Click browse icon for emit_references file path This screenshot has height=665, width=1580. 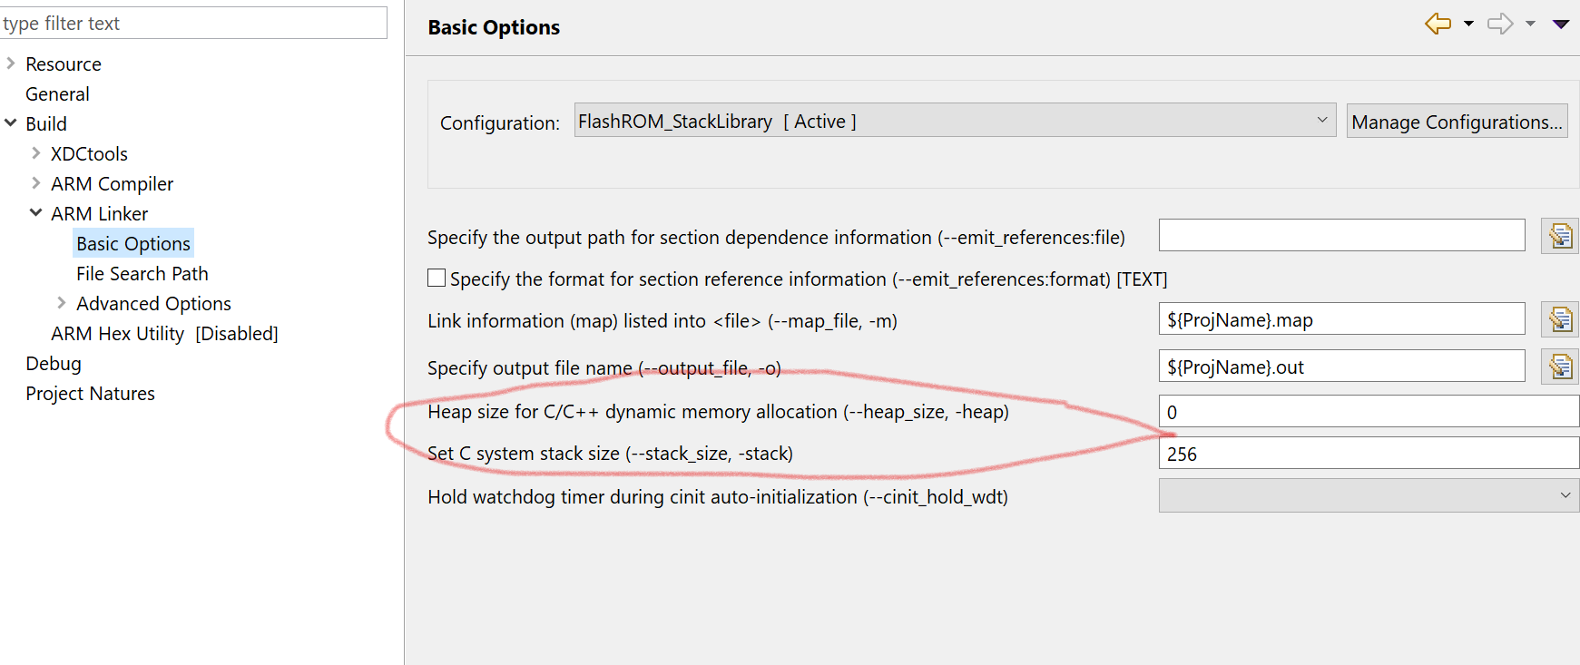1560,236
